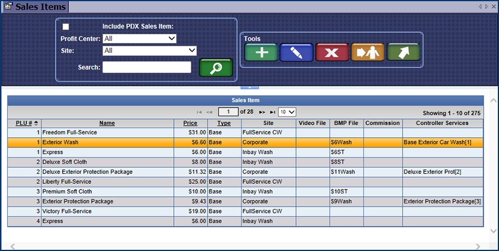Click the green Add (plus) tool button
Viewport: 499px width, 251px height.
tap(261, 52)
